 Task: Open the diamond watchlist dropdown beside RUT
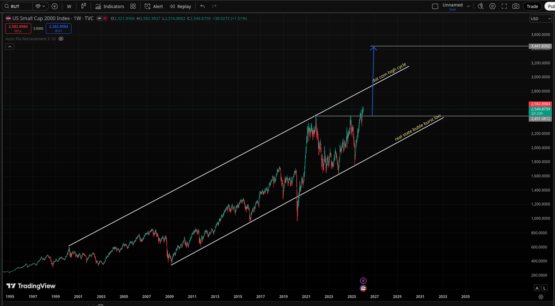[41, 6]
